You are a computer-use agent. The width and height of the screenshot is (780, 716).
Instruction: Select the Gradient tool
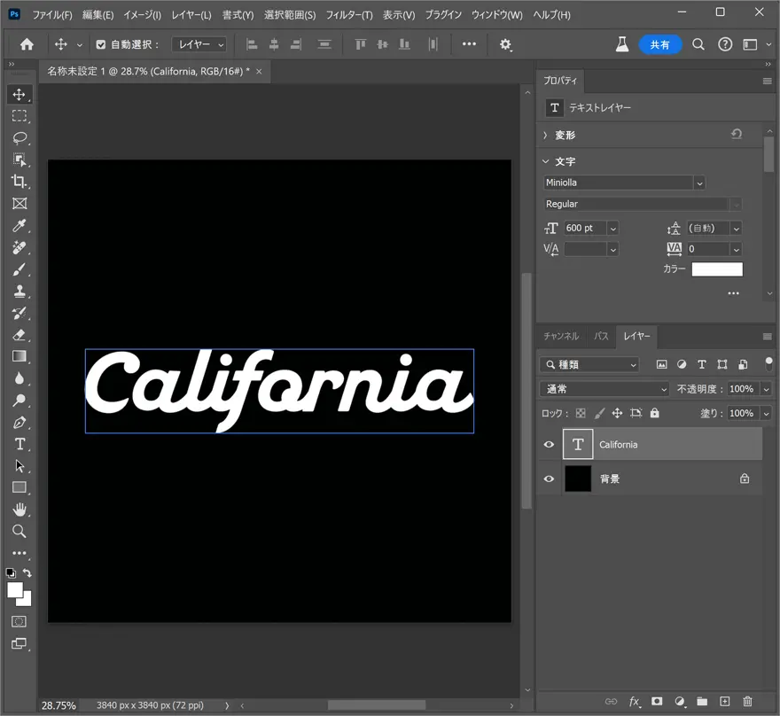(x=19, y=356)
